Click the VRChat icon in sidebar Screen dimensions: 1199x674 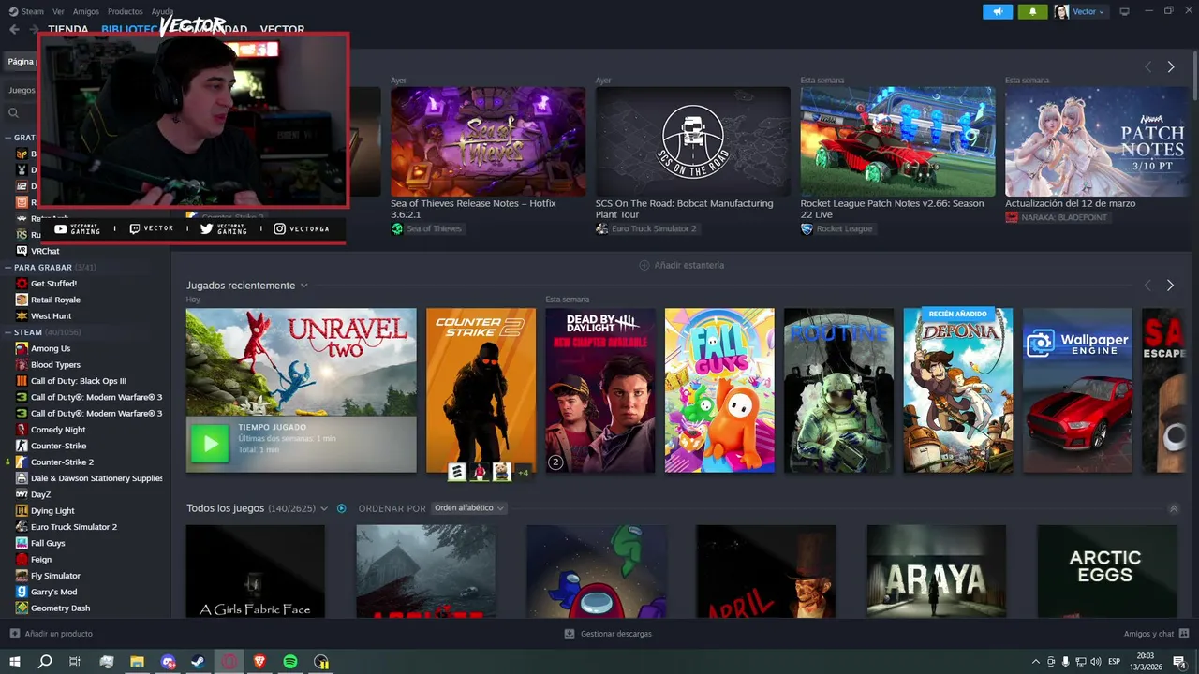coord(22,251)
